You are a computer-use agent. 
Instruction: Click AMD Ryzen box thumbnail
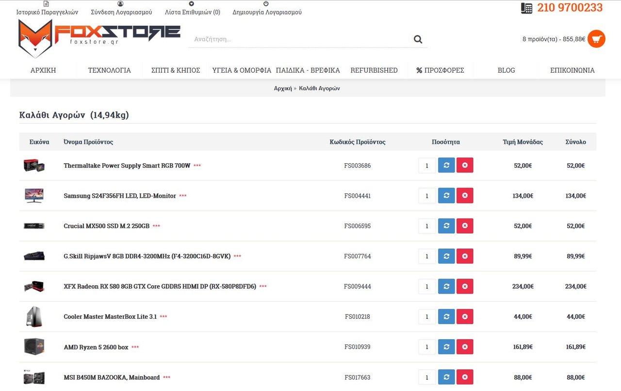34,347
